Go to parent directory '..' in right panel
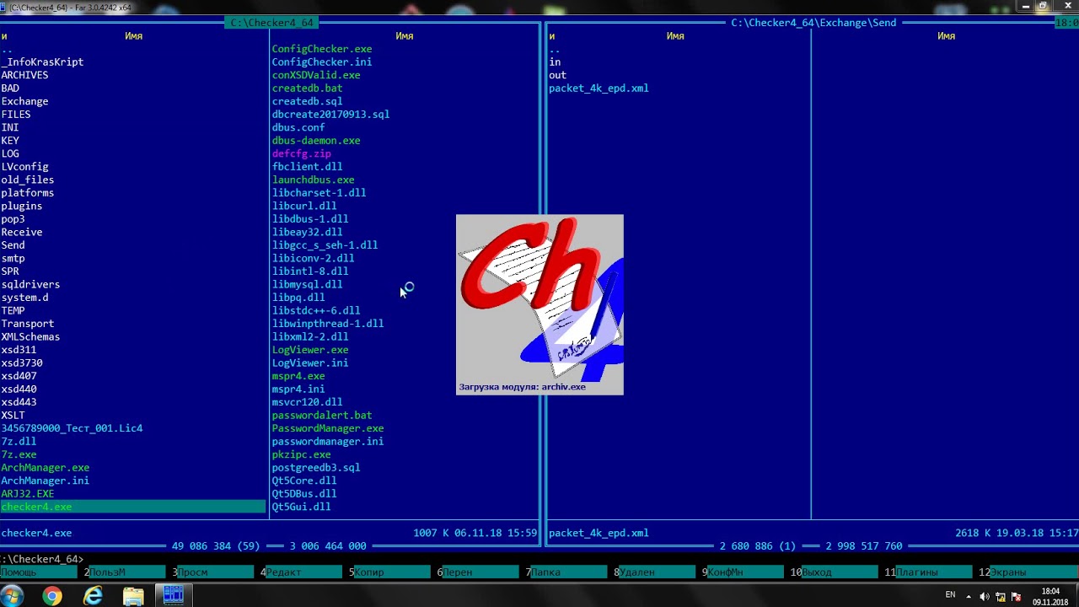This screenshot has height=607, width=1079. tap(555, 49)
